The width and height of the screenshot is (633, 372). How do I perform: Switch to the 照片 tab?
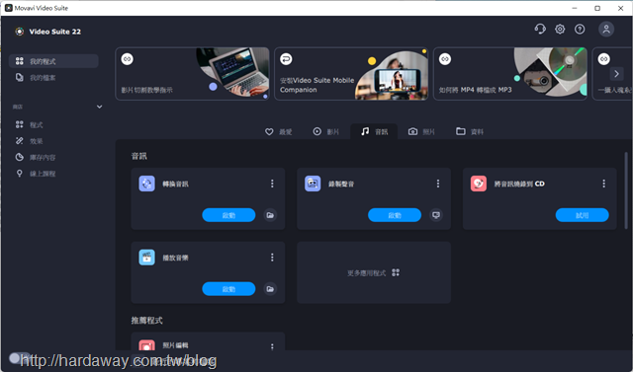tap(421, 131)
